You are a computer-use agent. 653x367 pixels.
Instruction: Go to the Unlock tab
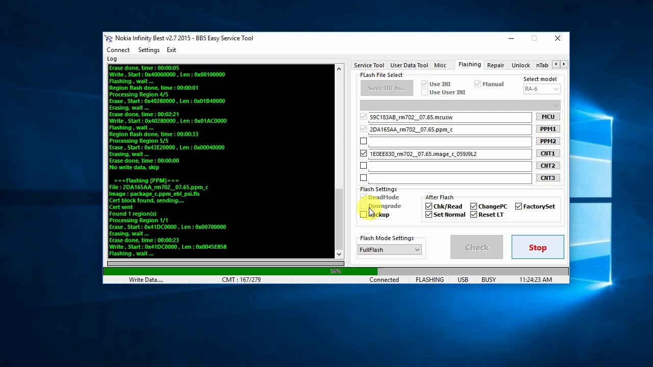point(521,65)
